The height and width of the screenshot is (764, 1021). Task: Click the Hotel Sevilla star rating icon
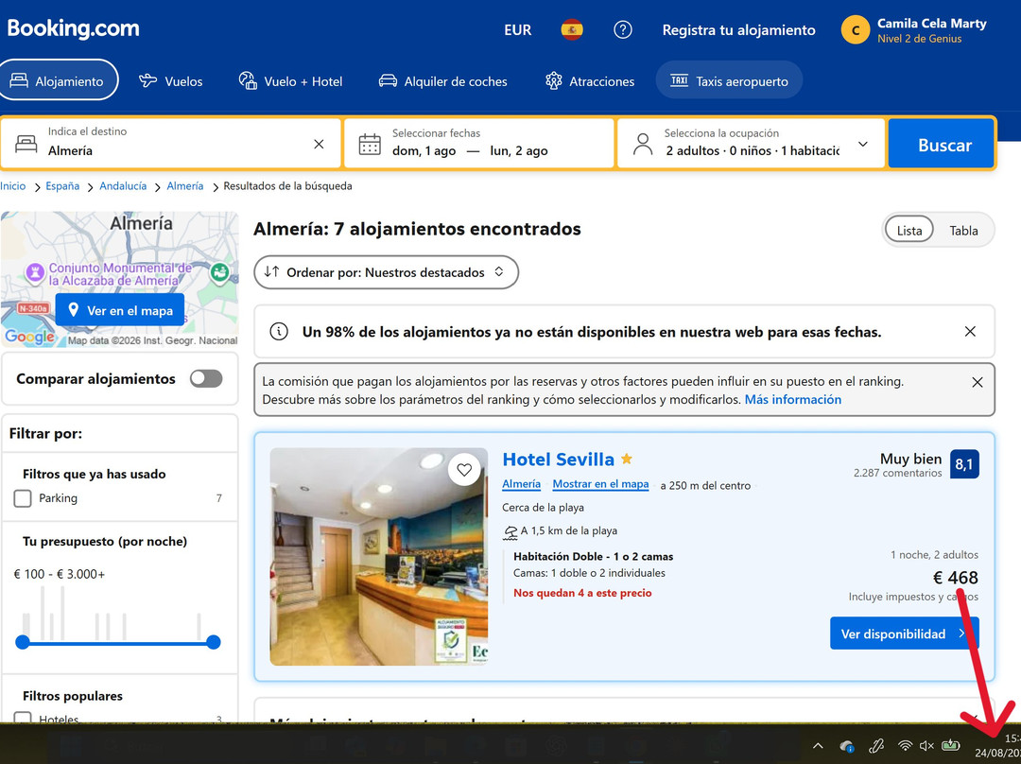[627, 459]
